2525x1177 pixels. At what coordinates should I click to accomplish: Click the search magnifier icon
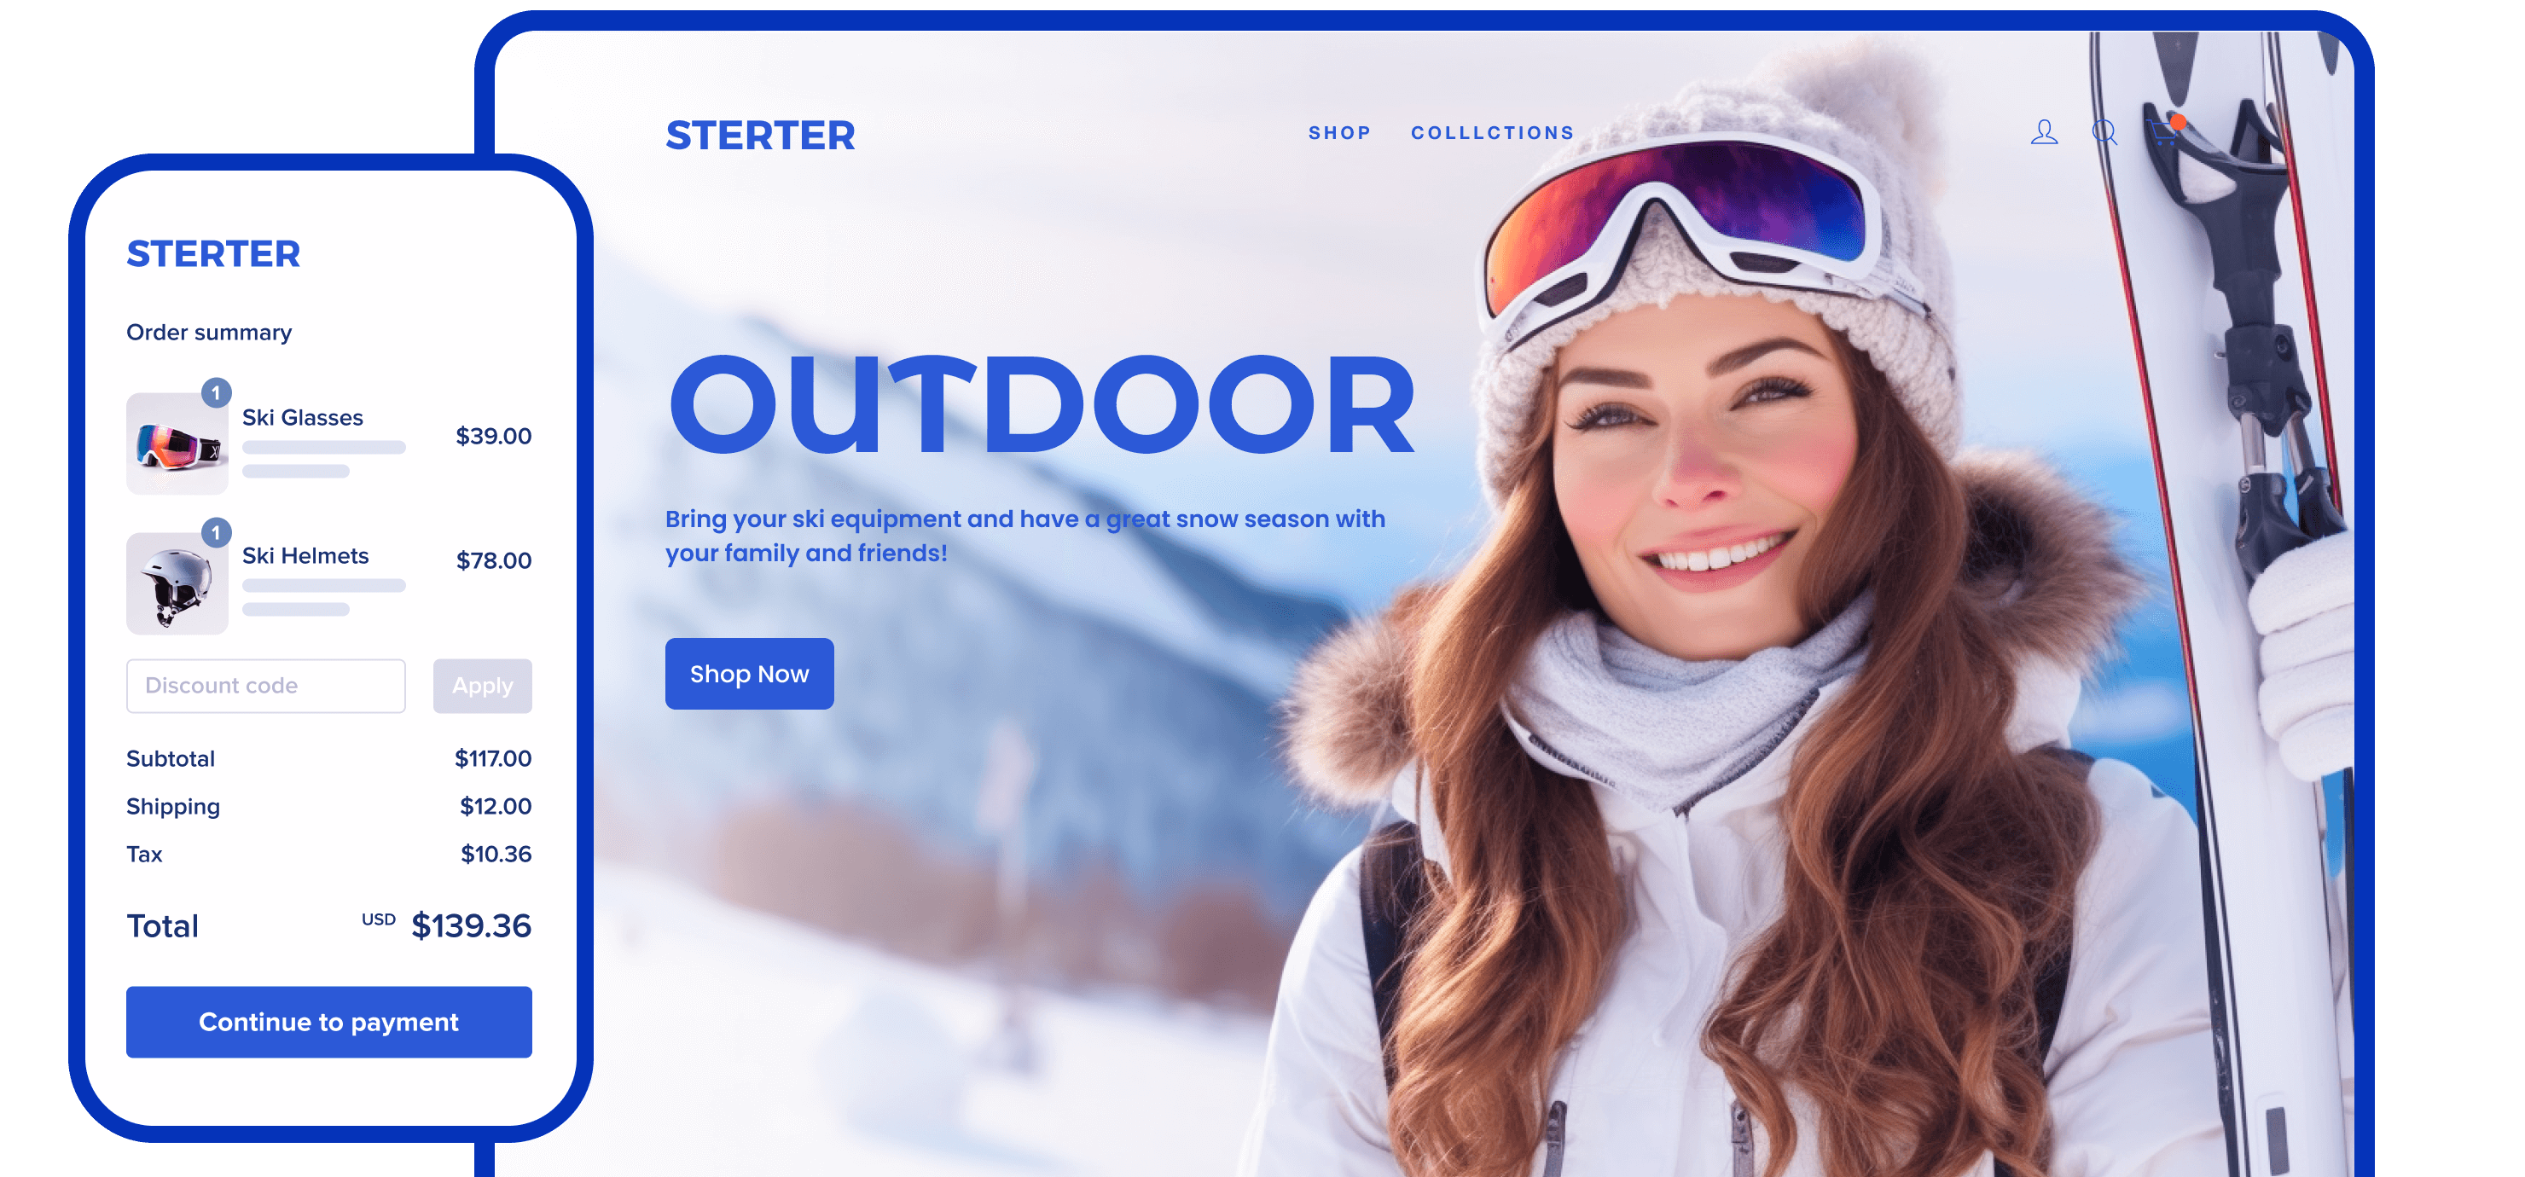[x=2106, y=132]
